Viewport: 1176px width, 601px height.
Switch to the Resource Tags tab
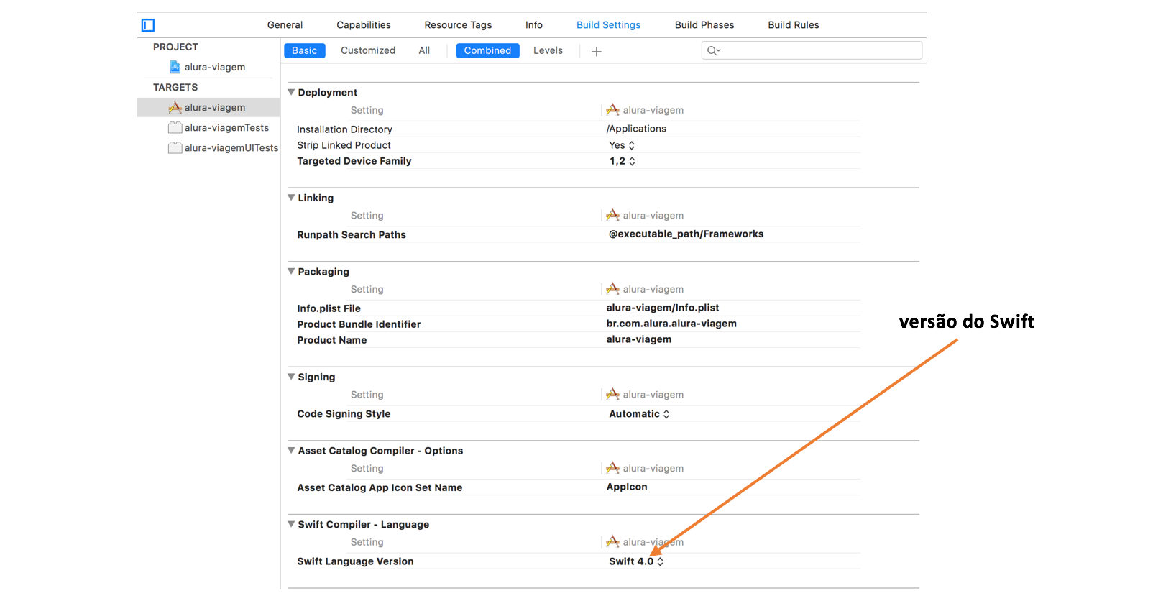pos(458,25)
